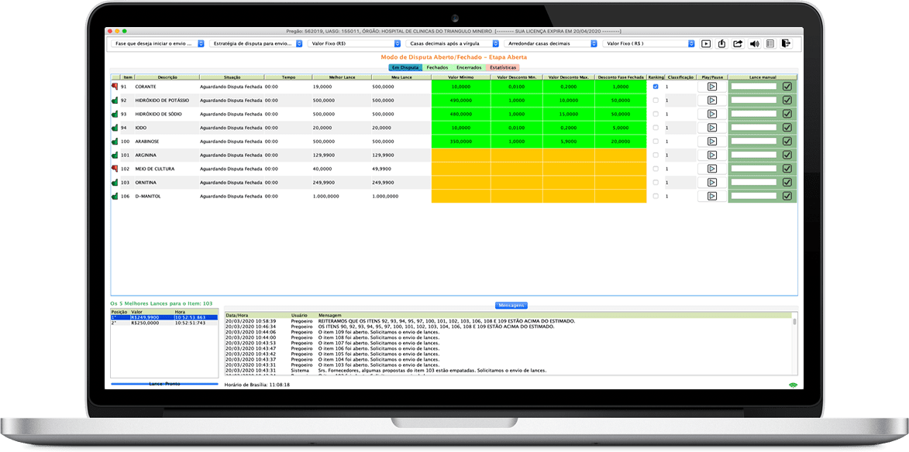This screenshot has height=452, width=909.
Task: Open the 'Fase que deseja iniciar o envio' dropdown
Action: click(x=157, y=43)
